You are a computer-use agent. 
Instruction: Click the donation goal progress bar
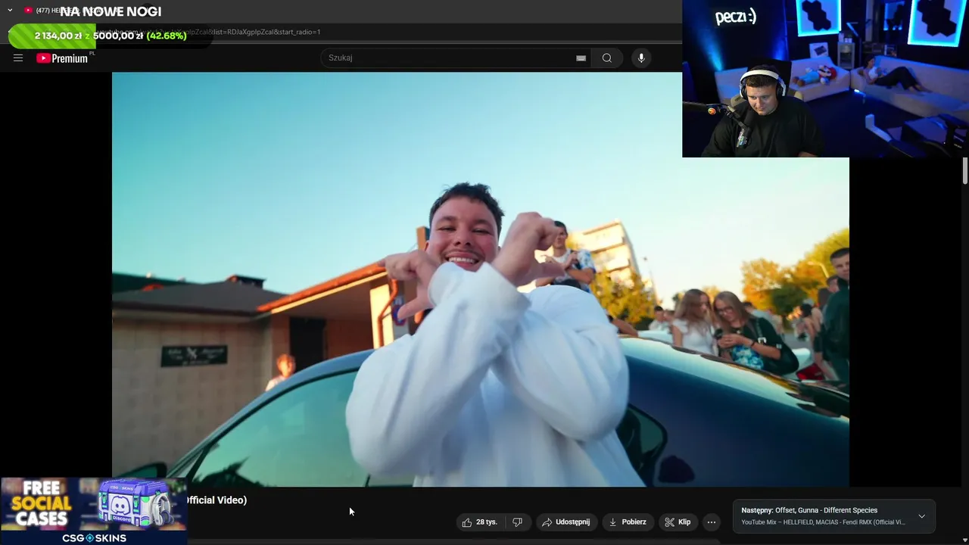111,36
